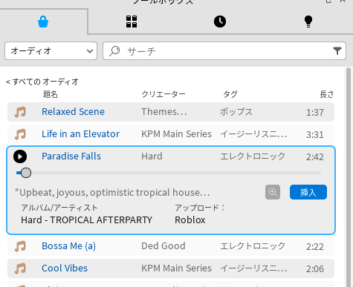Select the Cool Vibes track title
353x287 pixels.
coord(65,268)
